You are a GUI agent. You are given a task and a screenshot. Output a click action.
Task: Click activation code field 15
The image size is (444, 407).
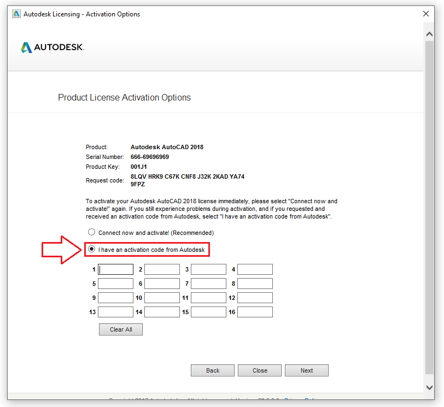tap(208, 312)
